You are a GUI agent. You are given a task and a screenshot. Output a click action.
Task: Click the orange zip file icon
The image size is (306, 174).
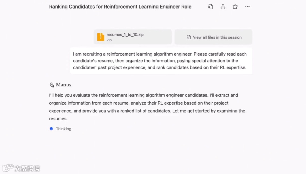101,37
